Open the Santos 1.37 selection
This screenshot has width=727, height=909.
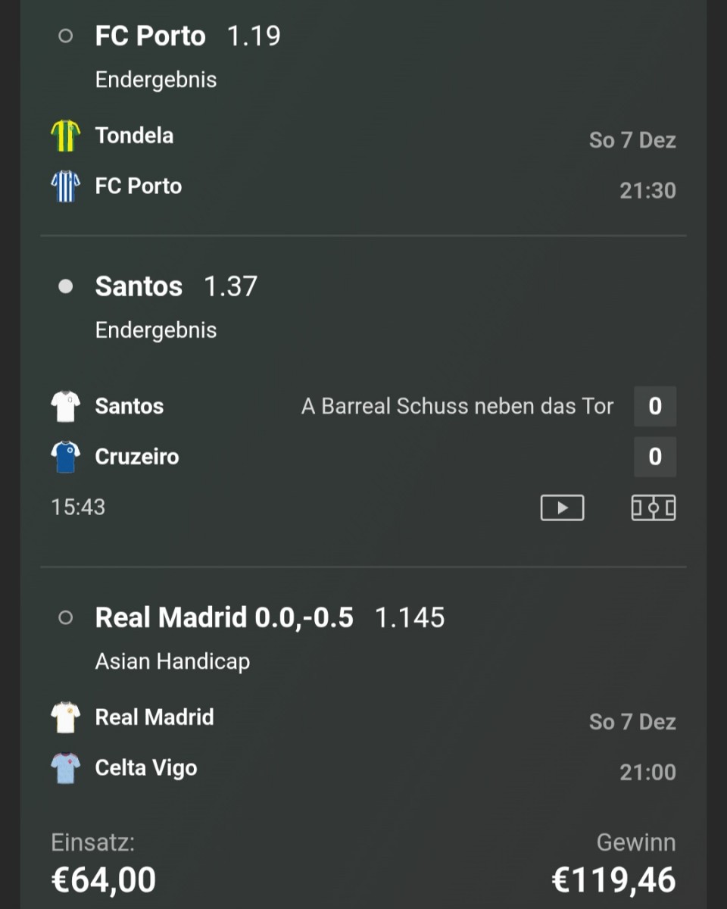[176, 286]
